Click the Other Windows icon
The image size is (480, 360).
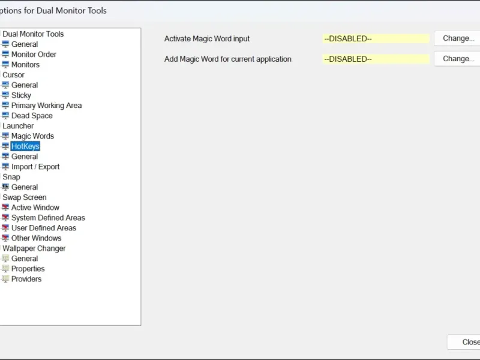pyautogui.click(x=5, y=238)
